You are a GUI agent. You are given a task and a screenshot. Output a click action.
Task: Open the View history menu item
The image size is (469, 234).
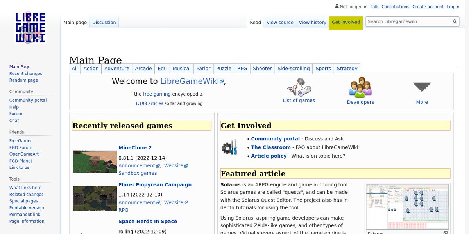click(x=312, y=22)
